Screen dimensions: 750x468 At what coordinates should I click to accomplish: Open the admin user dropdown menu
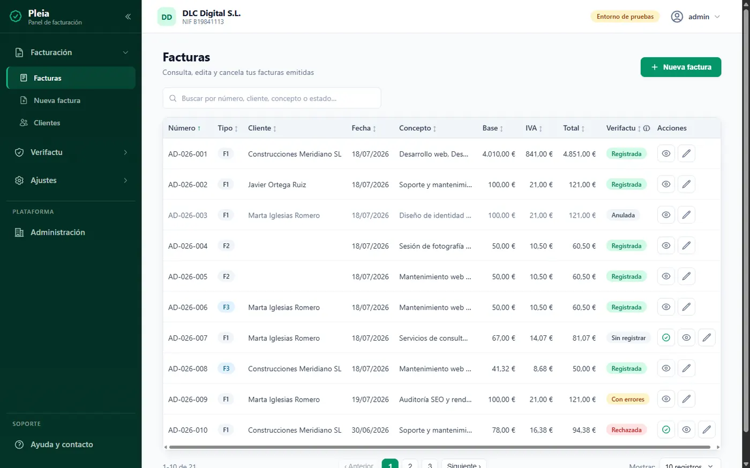point(695,17)
